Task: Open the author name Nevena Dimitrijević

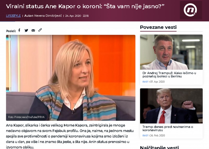Action: pos(48,16)
